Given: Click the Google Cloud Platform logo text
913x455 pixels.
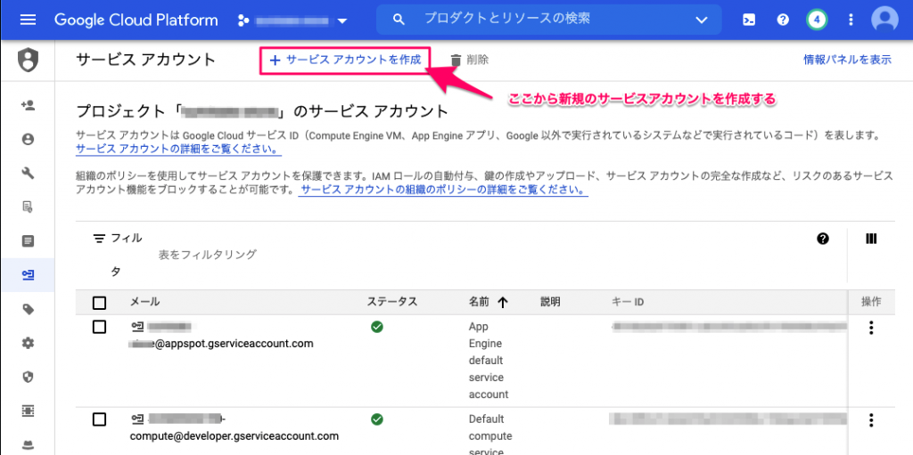Looking at the screenshot, I should point(136,20).
